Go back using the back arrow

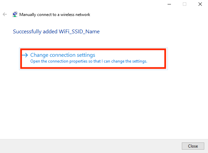5,14
